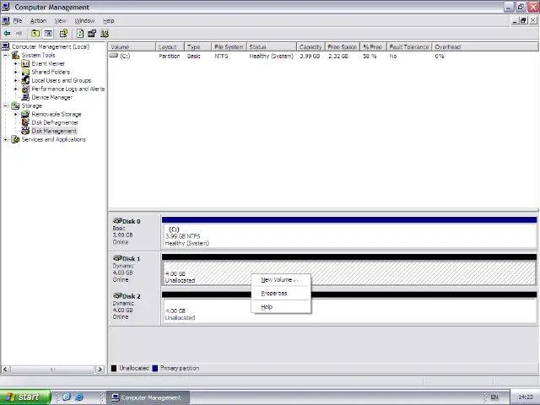Click the Refresh toolbar icon
This screenshot has width=540, height=405.
coord(80,34)
